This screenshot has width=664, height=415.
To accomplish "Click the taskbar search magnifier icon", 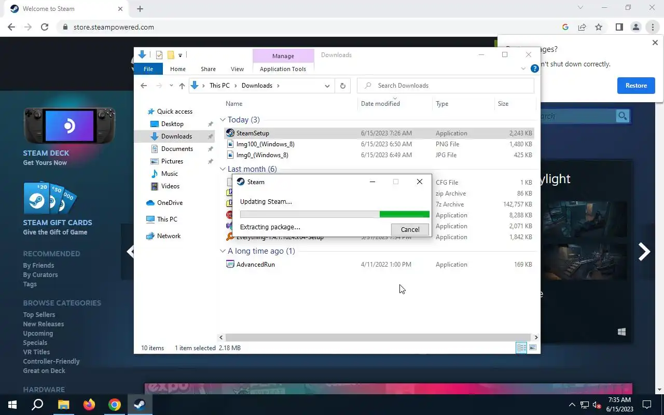I will pos(37,405).
